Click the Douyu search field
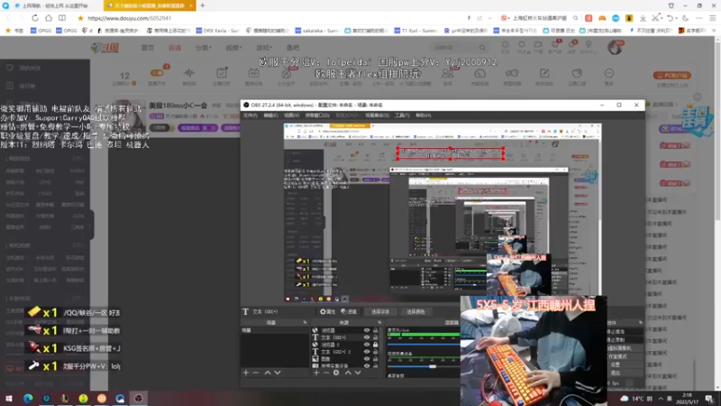Viewport: 721px width, 406px height. pos(453,48)
